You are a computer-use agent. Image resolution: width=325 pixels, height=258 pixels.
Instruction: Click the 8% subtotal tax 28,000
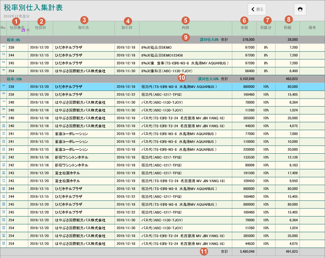293,39
